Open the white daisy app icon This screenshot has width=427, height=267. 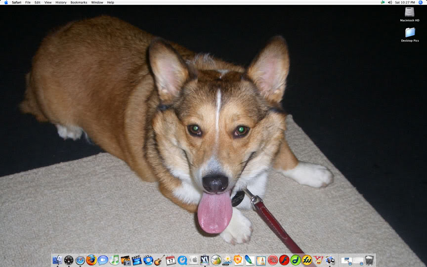pyautogui.click(x=227, y=260)
